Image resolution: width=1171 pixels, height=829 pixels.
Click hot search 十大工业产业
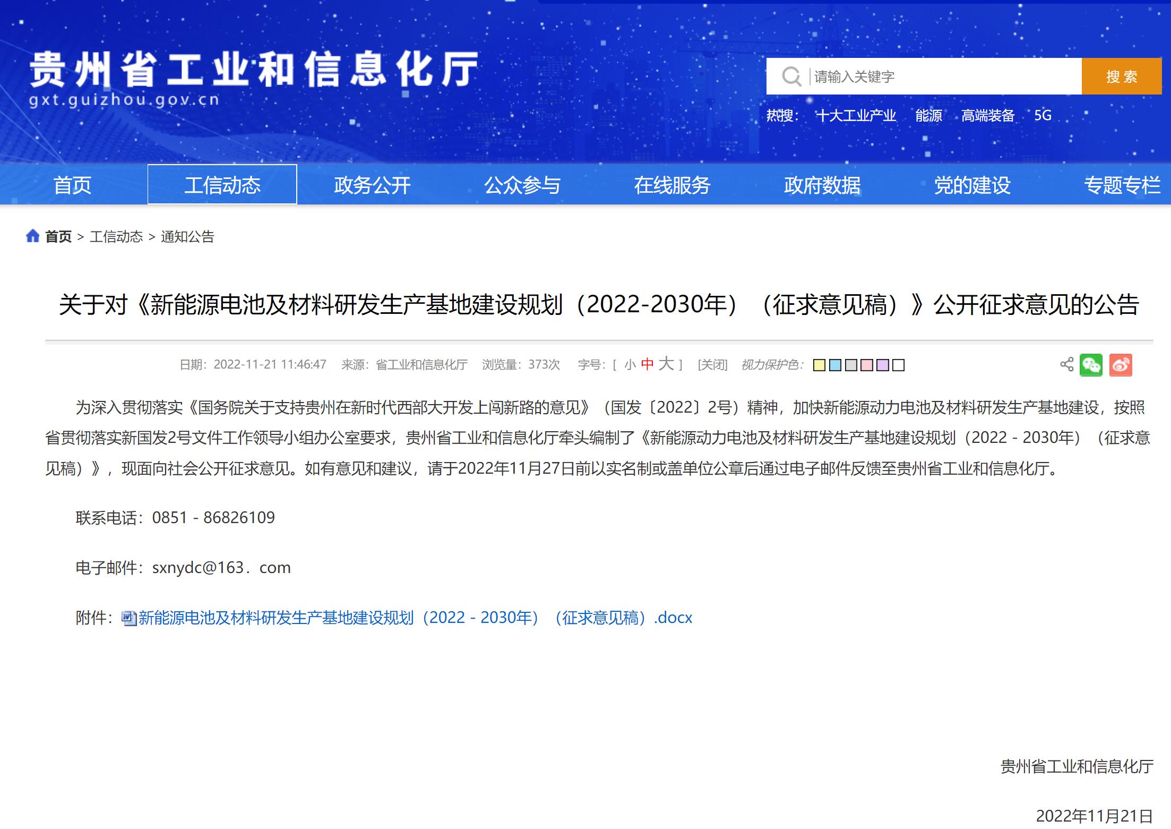(x=856, y=115)
